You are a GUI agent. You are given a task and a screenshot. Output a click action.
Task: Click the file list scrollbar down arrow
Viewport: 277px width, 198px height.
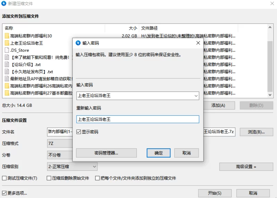270,95
